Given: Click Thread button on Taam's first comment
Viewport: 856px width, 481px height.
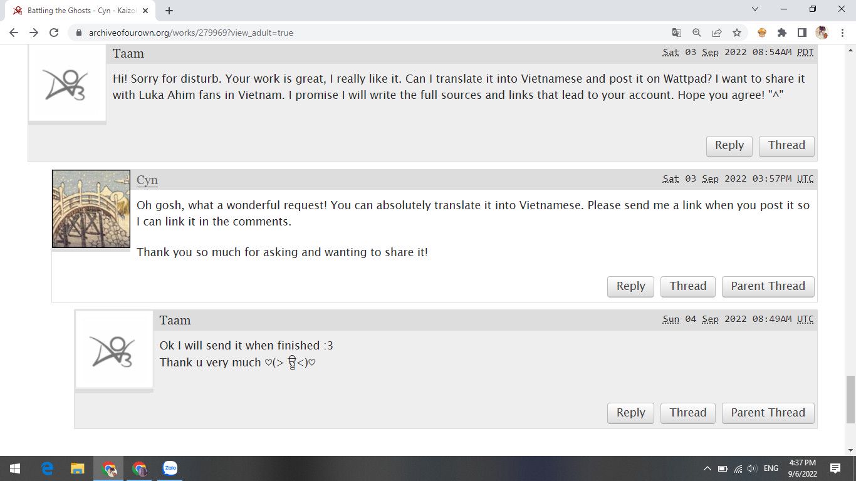Looking at the screenshot, I should pyautogui.click(x=786, y=145).
